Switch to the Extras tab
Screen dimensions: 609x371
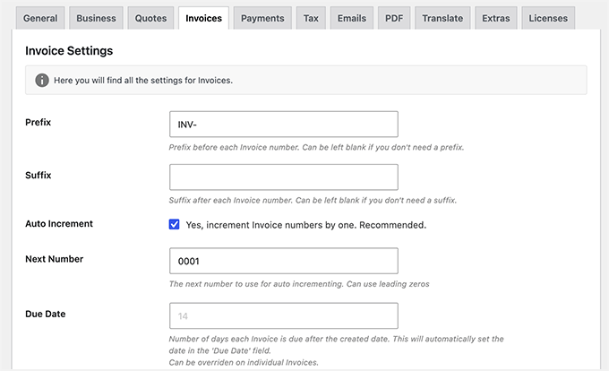(x=496, y=18)
